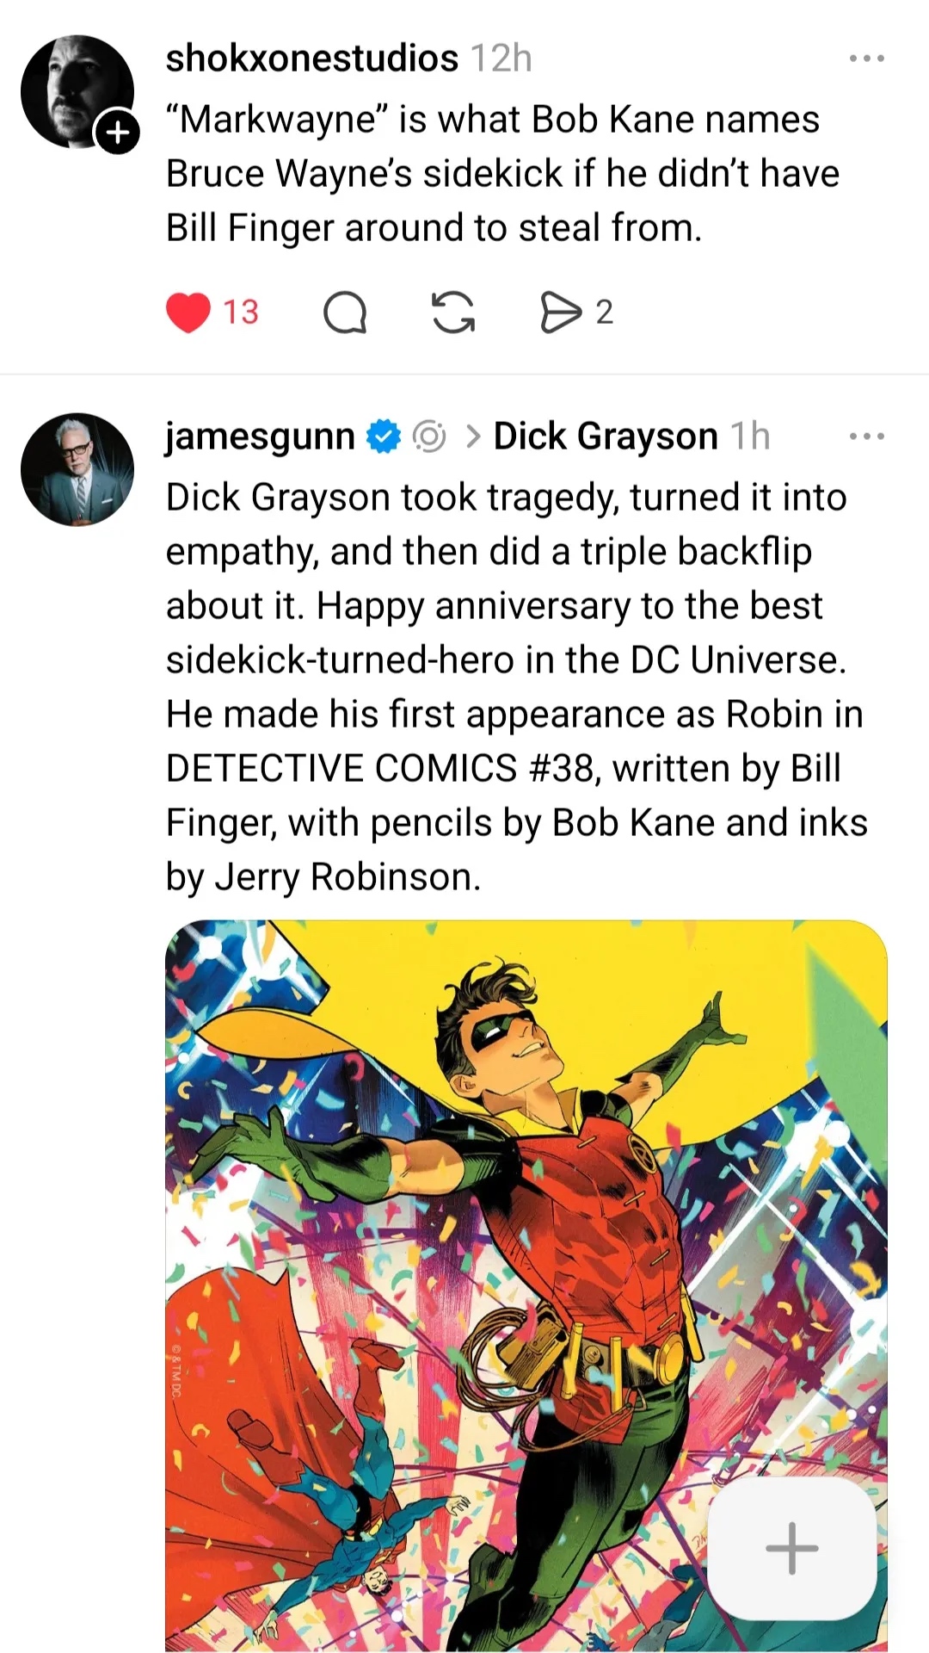Unlike the shokxonestudios post with heart icon

click(188, 313)
